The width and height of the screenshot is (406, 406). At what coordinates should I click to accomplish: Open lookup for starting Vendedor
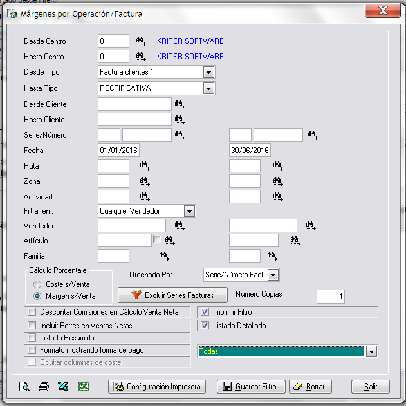(x=180, y=226)
